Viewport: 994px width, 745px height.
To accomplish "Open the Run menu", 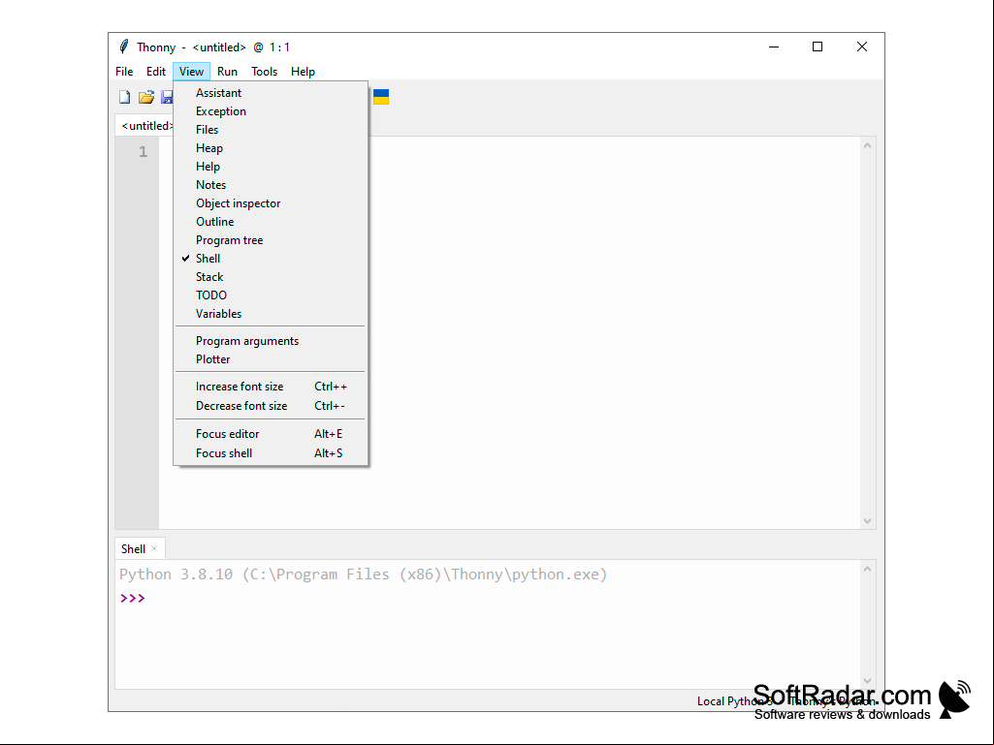I will 227,72.
